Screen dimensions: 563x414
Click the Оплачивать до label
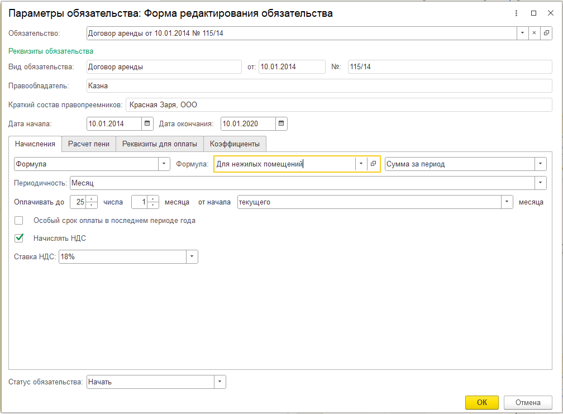click(x=39, y=202)
